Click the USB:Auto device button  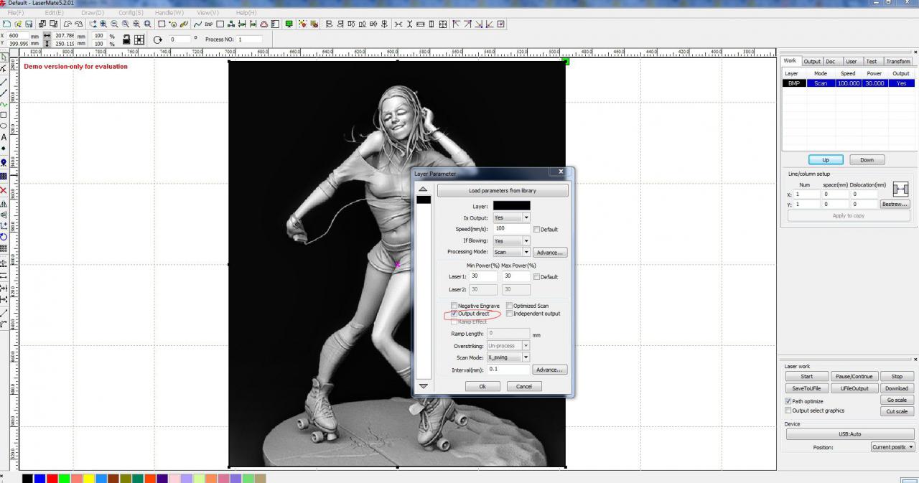pyautogui.click(x=849, y=434)
